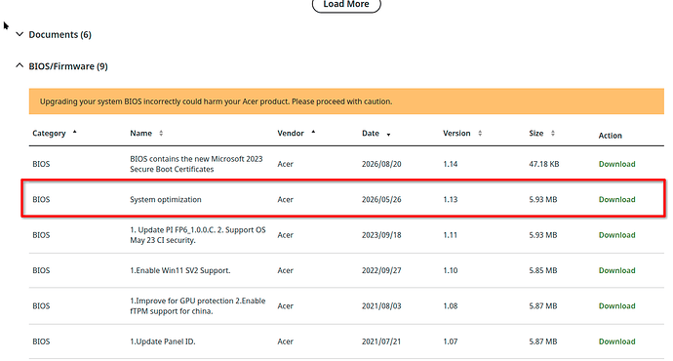The image size is (673, 361).
Task: Select '1.Enable Win11 SV2 Support.' text
Action: 179,270
